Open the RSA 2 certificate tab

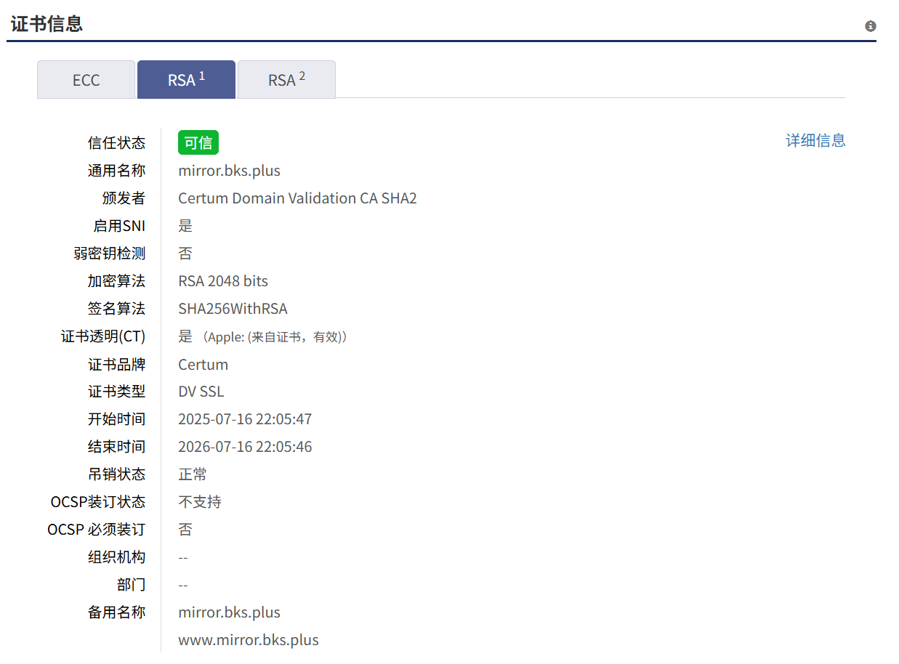click(x=286, y=80)
